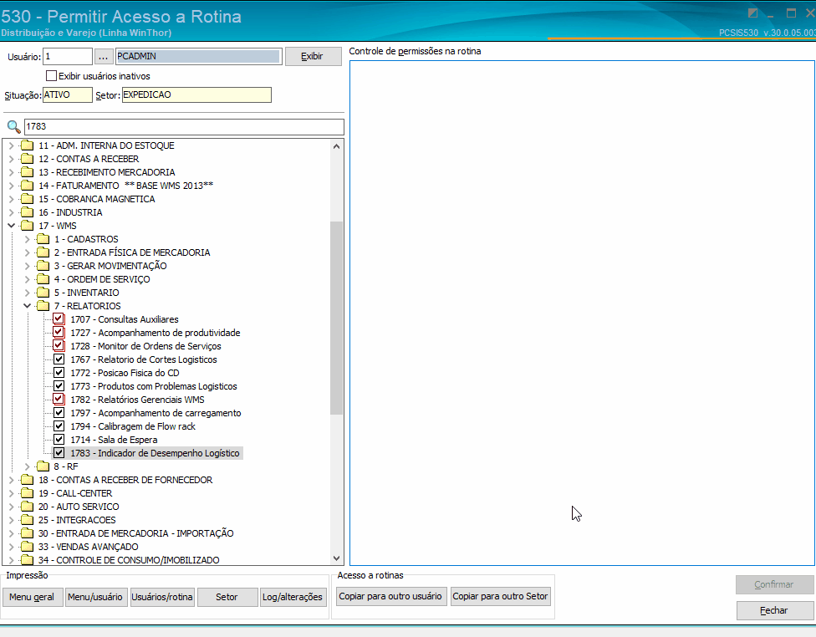The height and width of the screenshot is (637, 816).
Task: Expand the 1 - CADASTROS node
Action: click(x=27, y=239)
